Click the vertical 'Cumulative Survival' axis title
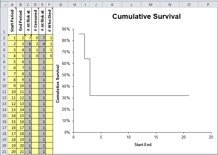This screenshot has width=218, height=155. point(57,83)
